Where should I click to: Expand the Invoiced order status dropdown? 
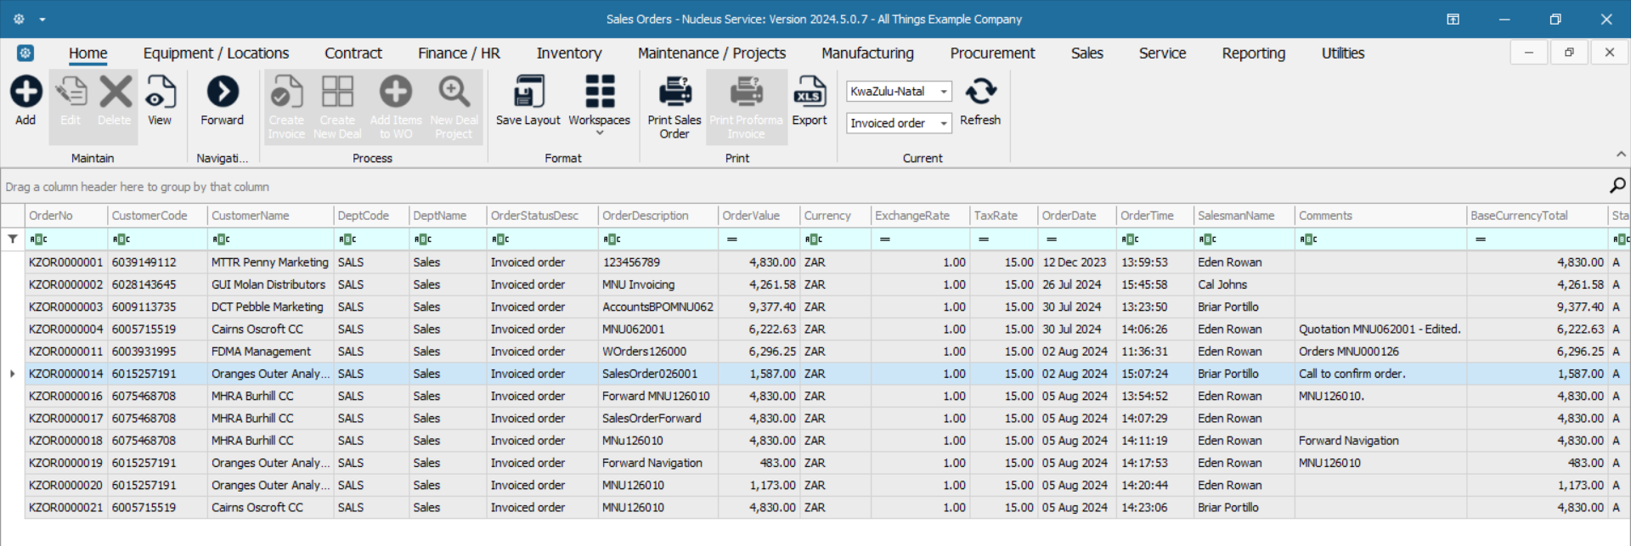(943, 124)
